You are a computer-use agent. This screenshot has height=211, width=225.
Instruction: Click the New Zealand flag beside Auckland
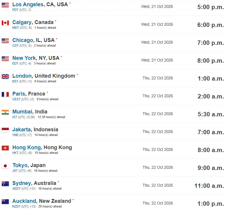5,202
